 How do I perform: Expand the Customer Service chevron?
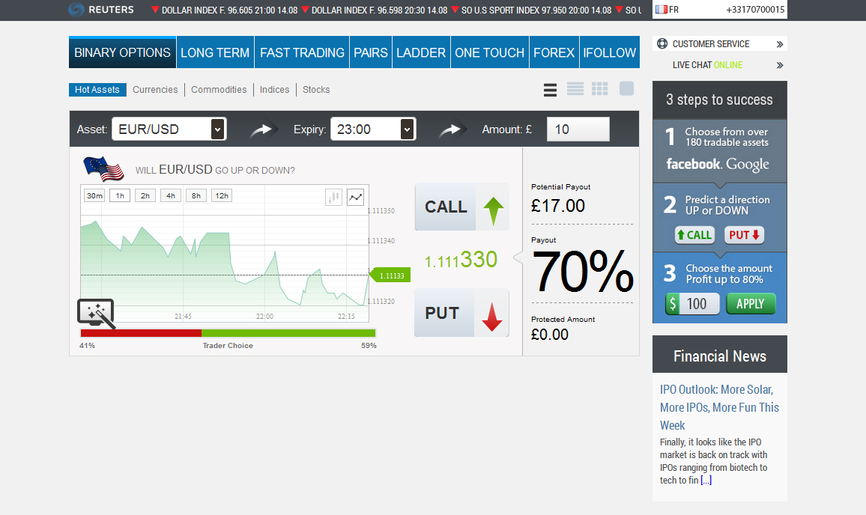pyautogui.click(x=780, y=44)
